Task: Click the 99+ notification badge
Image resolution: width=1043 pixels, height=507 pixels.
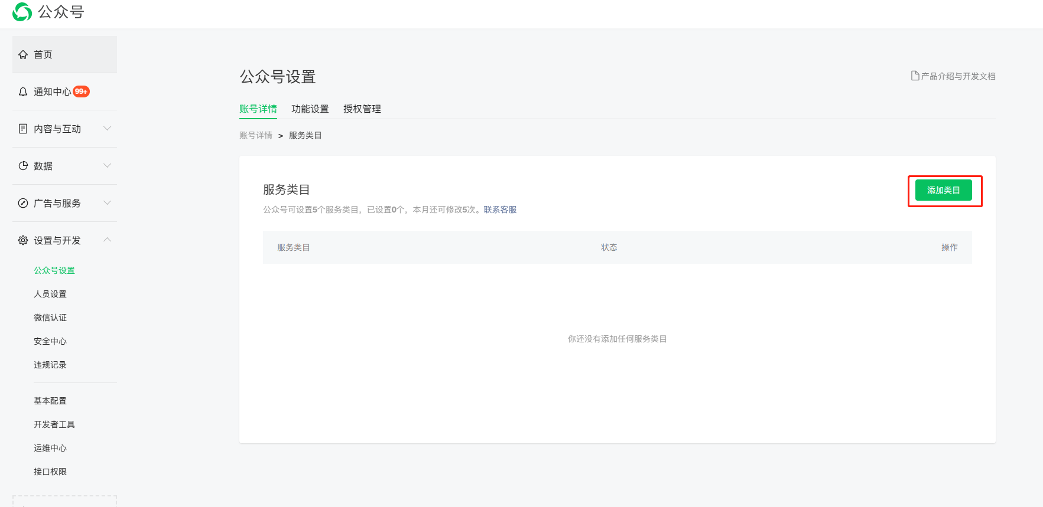Action: (x=81, y=91)
